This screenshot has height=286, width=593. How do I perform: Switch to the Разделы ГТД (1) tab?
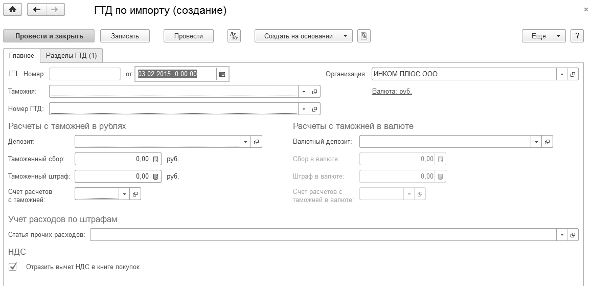point(71,55)
